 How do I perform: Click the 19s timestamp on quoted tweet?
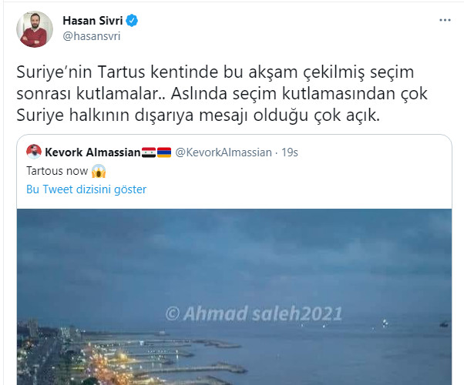tap(289, 152)
